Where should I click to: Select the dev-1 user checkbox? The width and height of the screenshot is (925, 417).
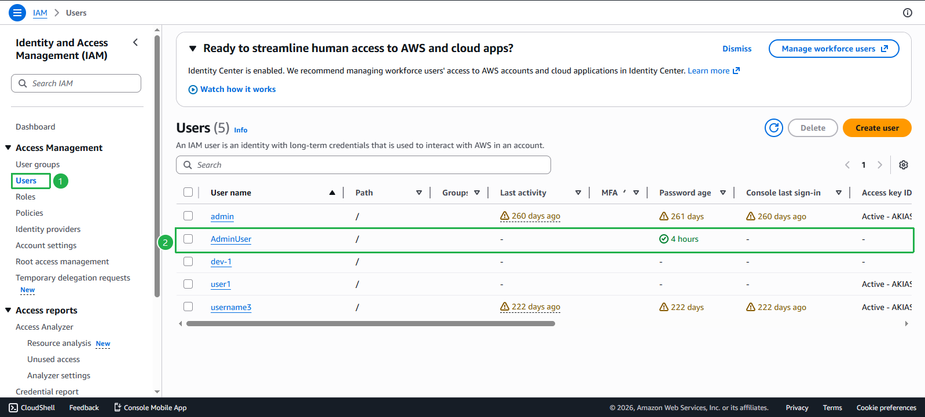click(188, 261)
